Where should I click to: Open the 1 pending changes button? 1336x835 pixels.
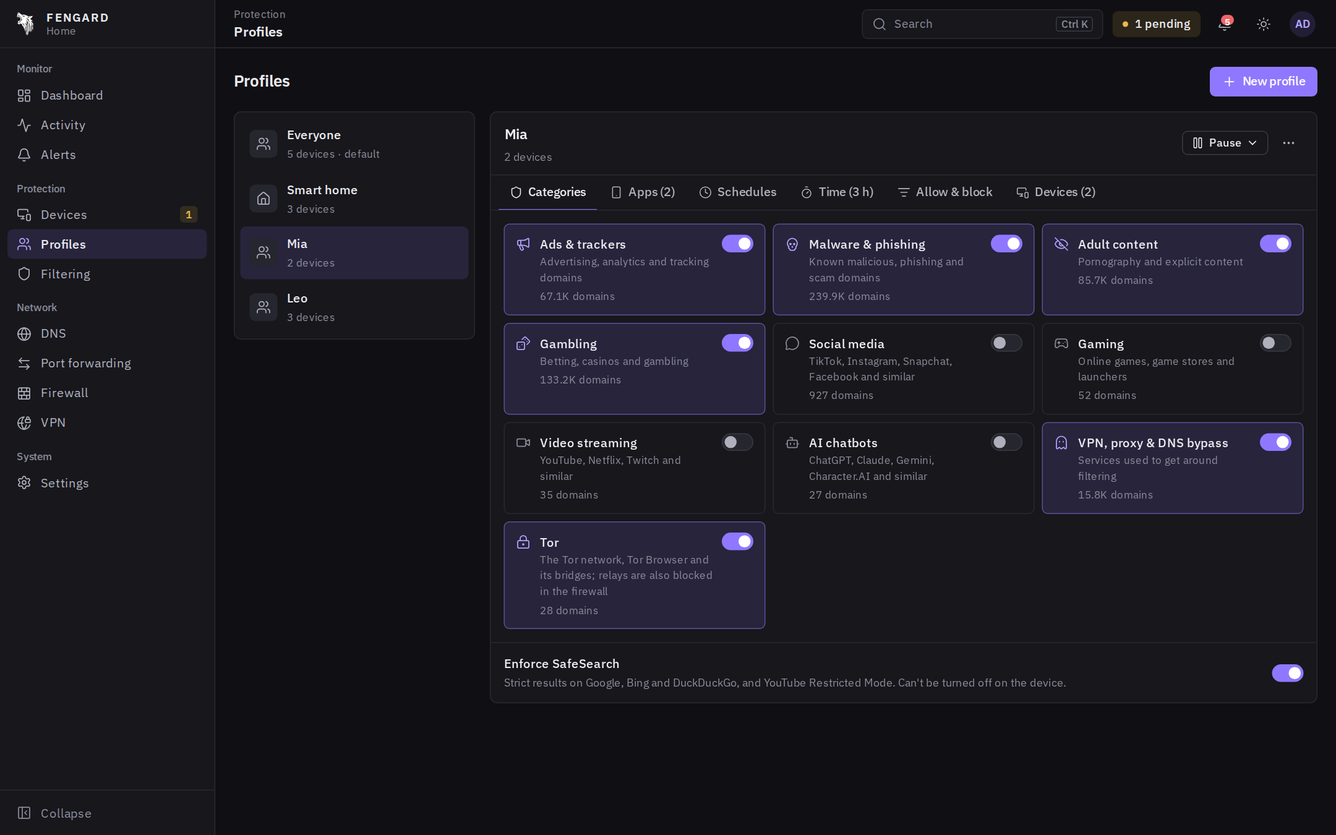click(x=1156, y=24)
